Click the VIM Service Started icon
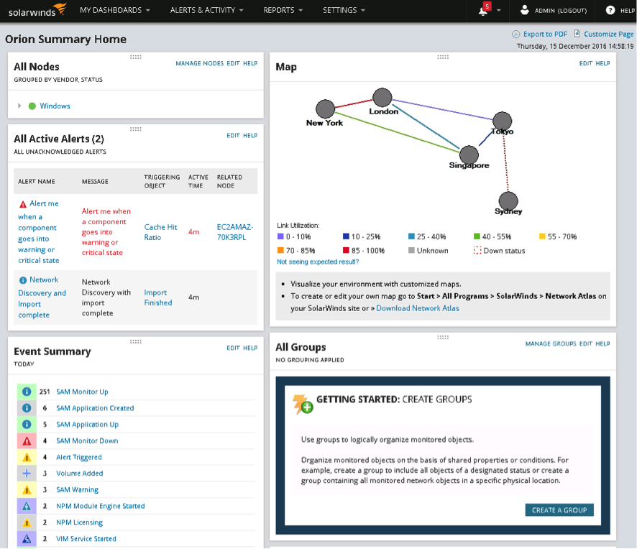 [x=27, y=539]
